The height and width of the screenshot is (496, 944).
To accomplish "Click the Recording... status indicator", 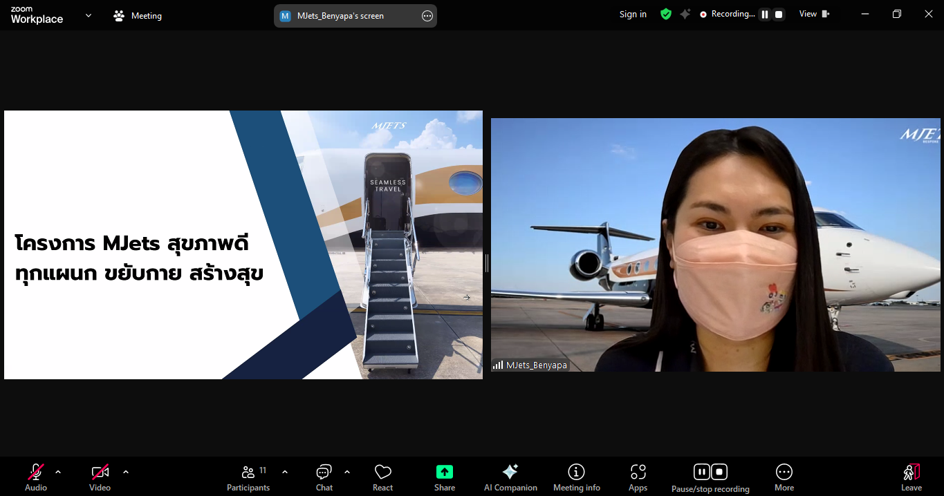I will click(x=727, y=14).
